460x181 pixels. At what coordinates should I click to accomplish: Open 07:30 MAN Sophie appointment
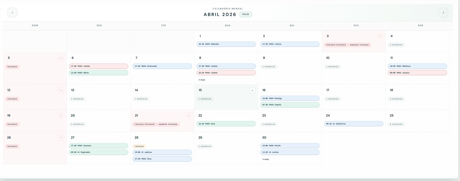(x=290, y=105)
